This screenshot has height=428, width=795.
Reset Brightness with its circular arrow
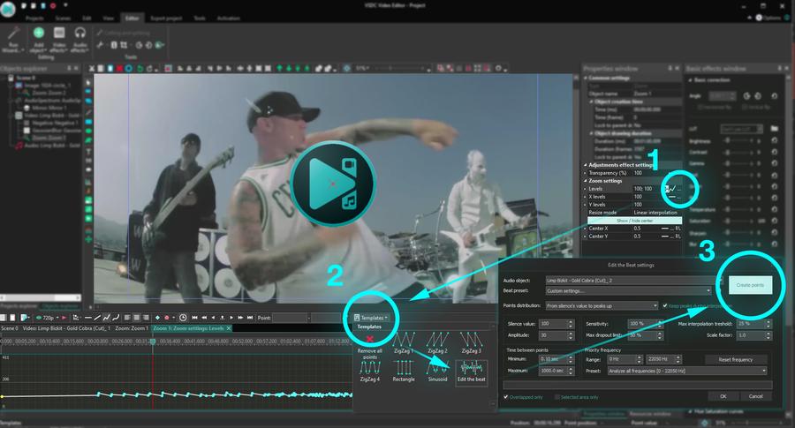774,140
